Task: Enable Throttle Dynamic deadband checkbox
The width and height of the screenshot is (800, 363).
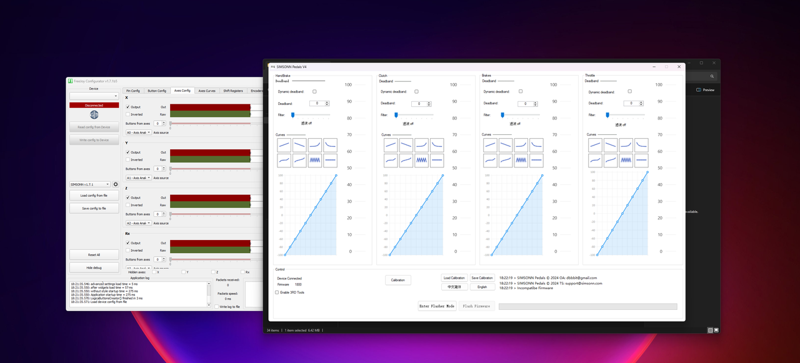Action: point(629,91)
